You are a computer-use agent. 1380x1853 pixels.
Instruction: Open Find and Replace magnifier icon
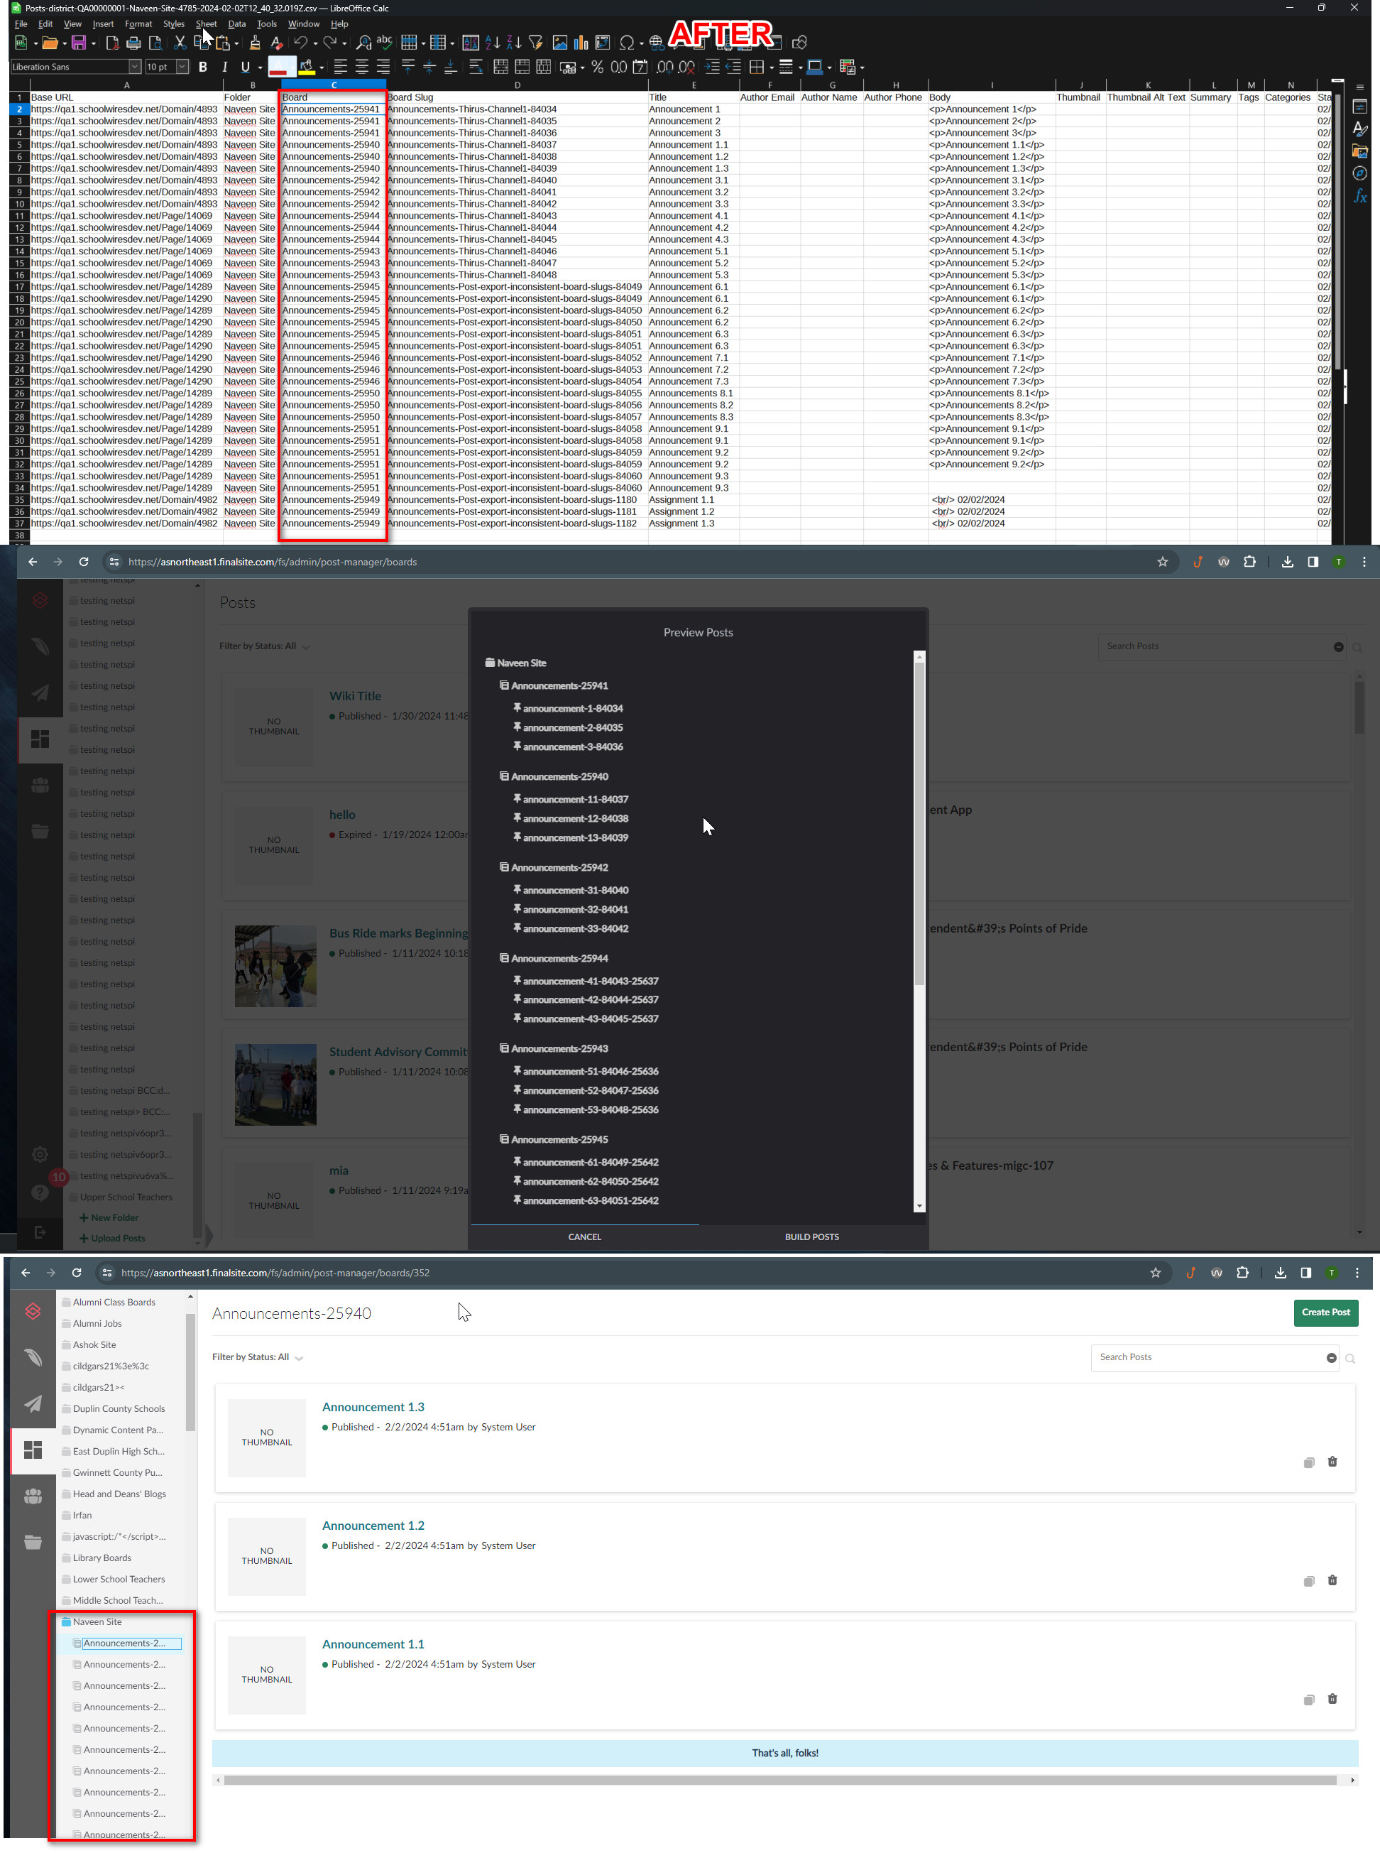[x=363, y=43]
